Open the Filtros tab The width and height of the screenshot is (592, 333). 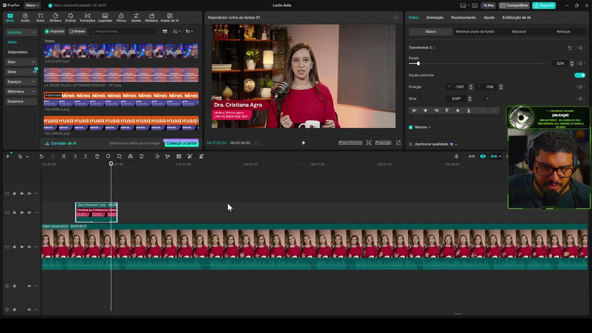point(121,18)
